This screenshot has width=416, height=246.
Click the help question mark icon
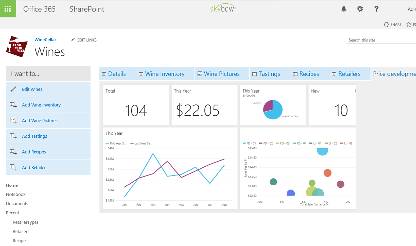point(376,9)
